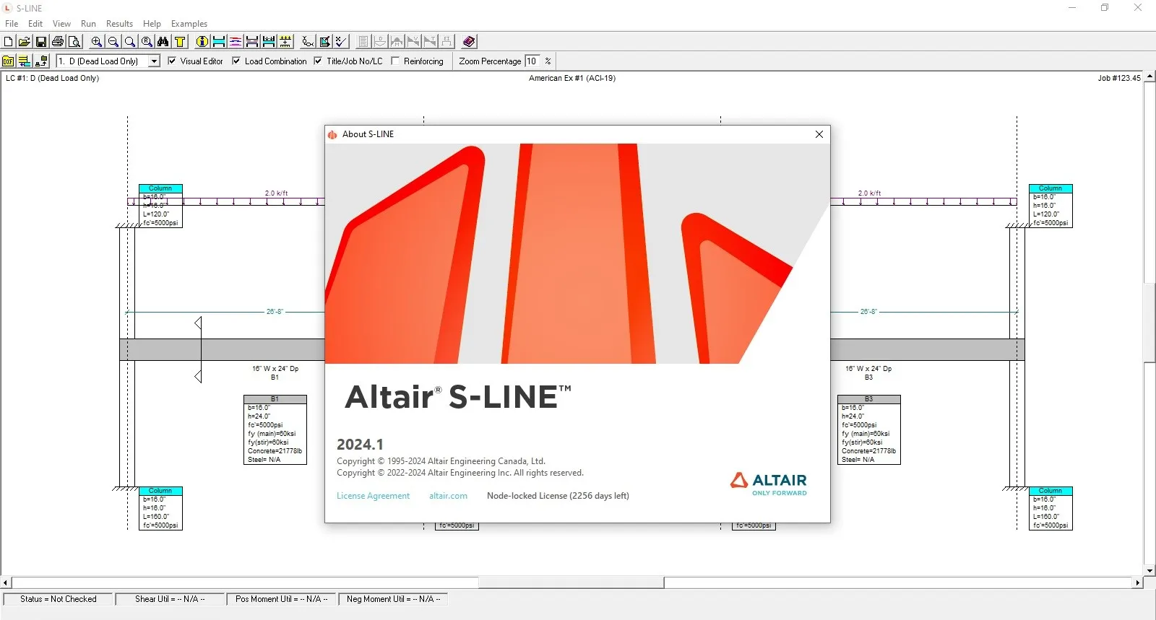Toggle the Visual Editor checkbox
The width and height of the screenshot is (1156, 620).
(172, 61)
